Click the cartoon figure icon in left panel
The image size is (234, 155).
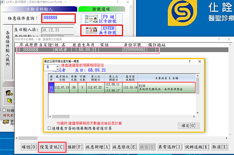[9, 93]
